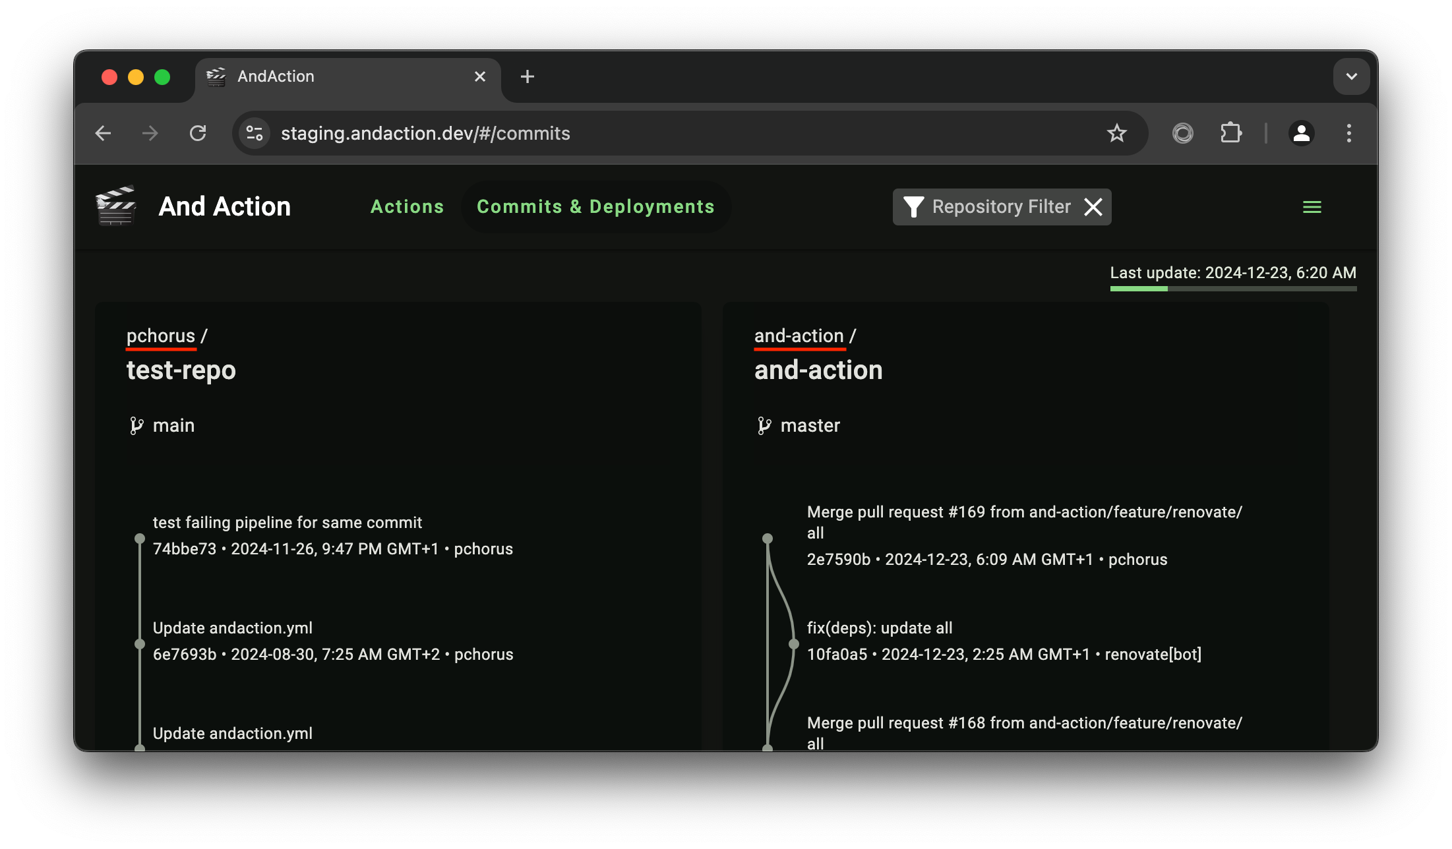Screen dimensions: 1452x849
Task: Open the tab overview chevron at top right
Action: 1351,76
